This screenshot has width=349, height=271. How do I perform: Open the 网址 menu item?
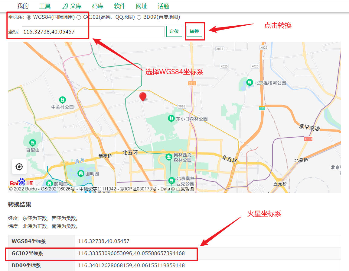(142, 6)
